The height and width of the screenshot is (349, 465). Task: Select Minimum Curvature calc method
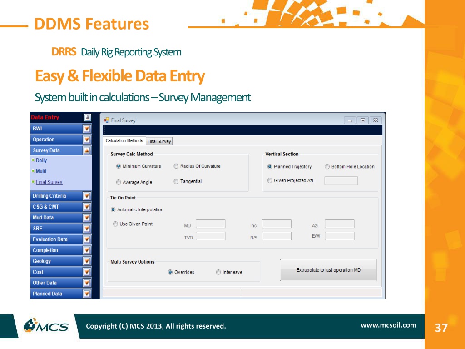tap(119, 166)
